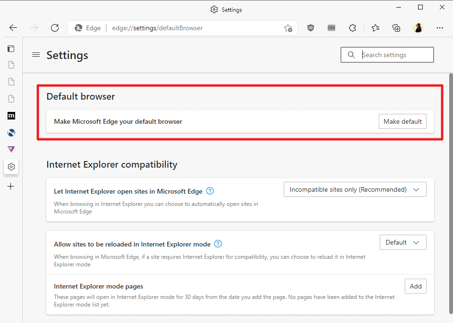Open Collections in the toolbar
The height and width of the screenshot is (323, 453).
(x=396, y=28)
